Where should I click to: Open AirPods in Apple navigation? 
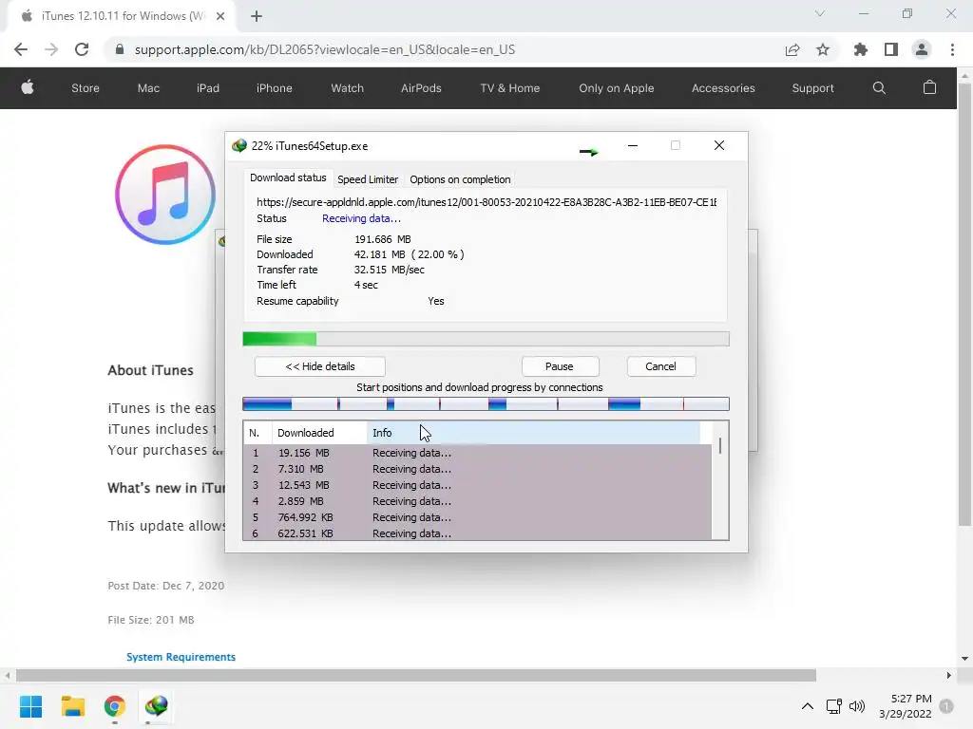click(421, 88)
